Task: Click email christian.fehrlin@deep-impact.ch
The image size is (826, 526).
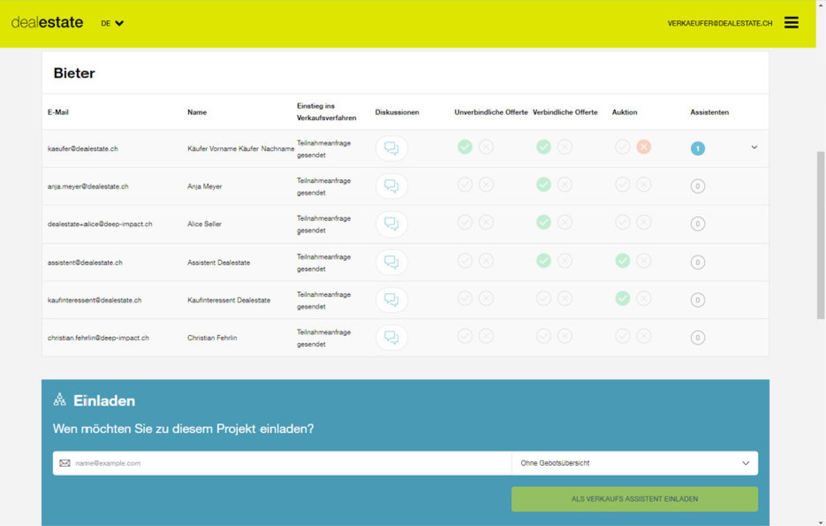Action: point(98,338)
